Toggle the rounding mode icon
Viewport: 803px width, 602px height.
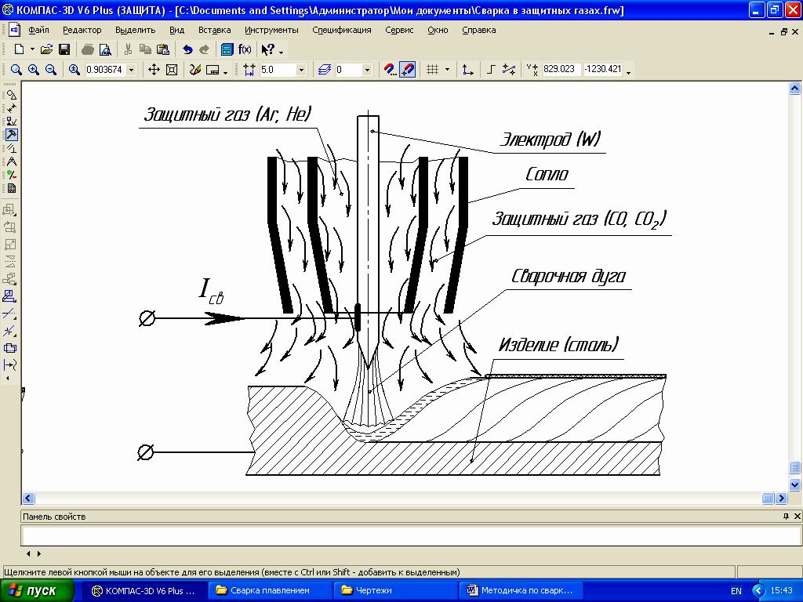coord(509,69)
